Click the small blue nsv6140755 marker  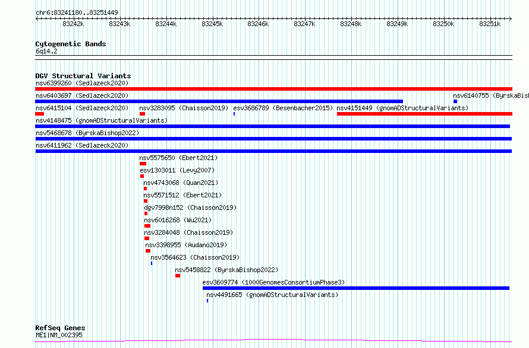coord(455,101)
